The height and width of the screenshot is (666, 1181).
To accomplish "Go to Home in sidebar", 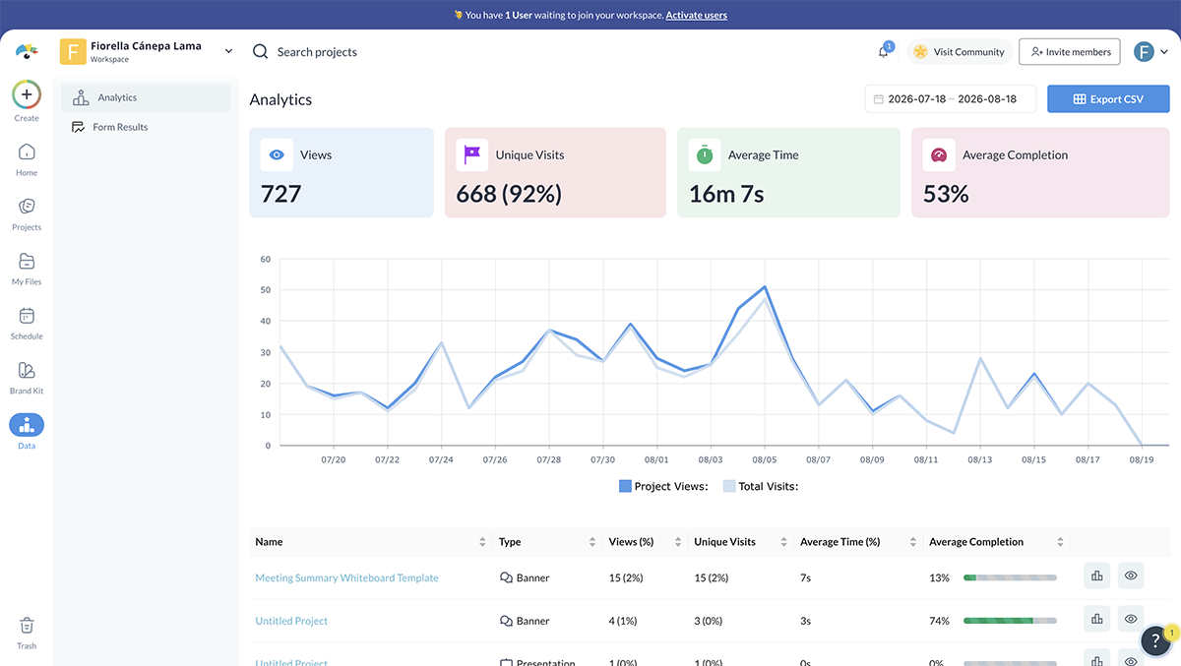I will click(x=27, y=158).
